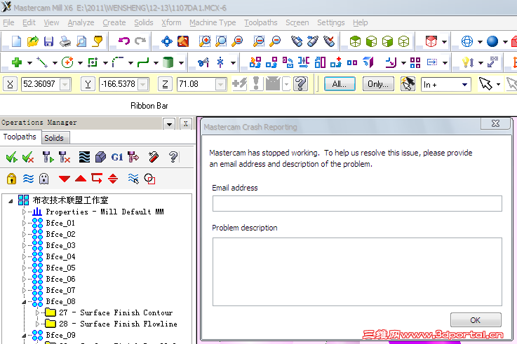The width and height of the screenshot is (517, 344).
Task: Click the Create rectangle icon
Action: click(x=93, y=62)
